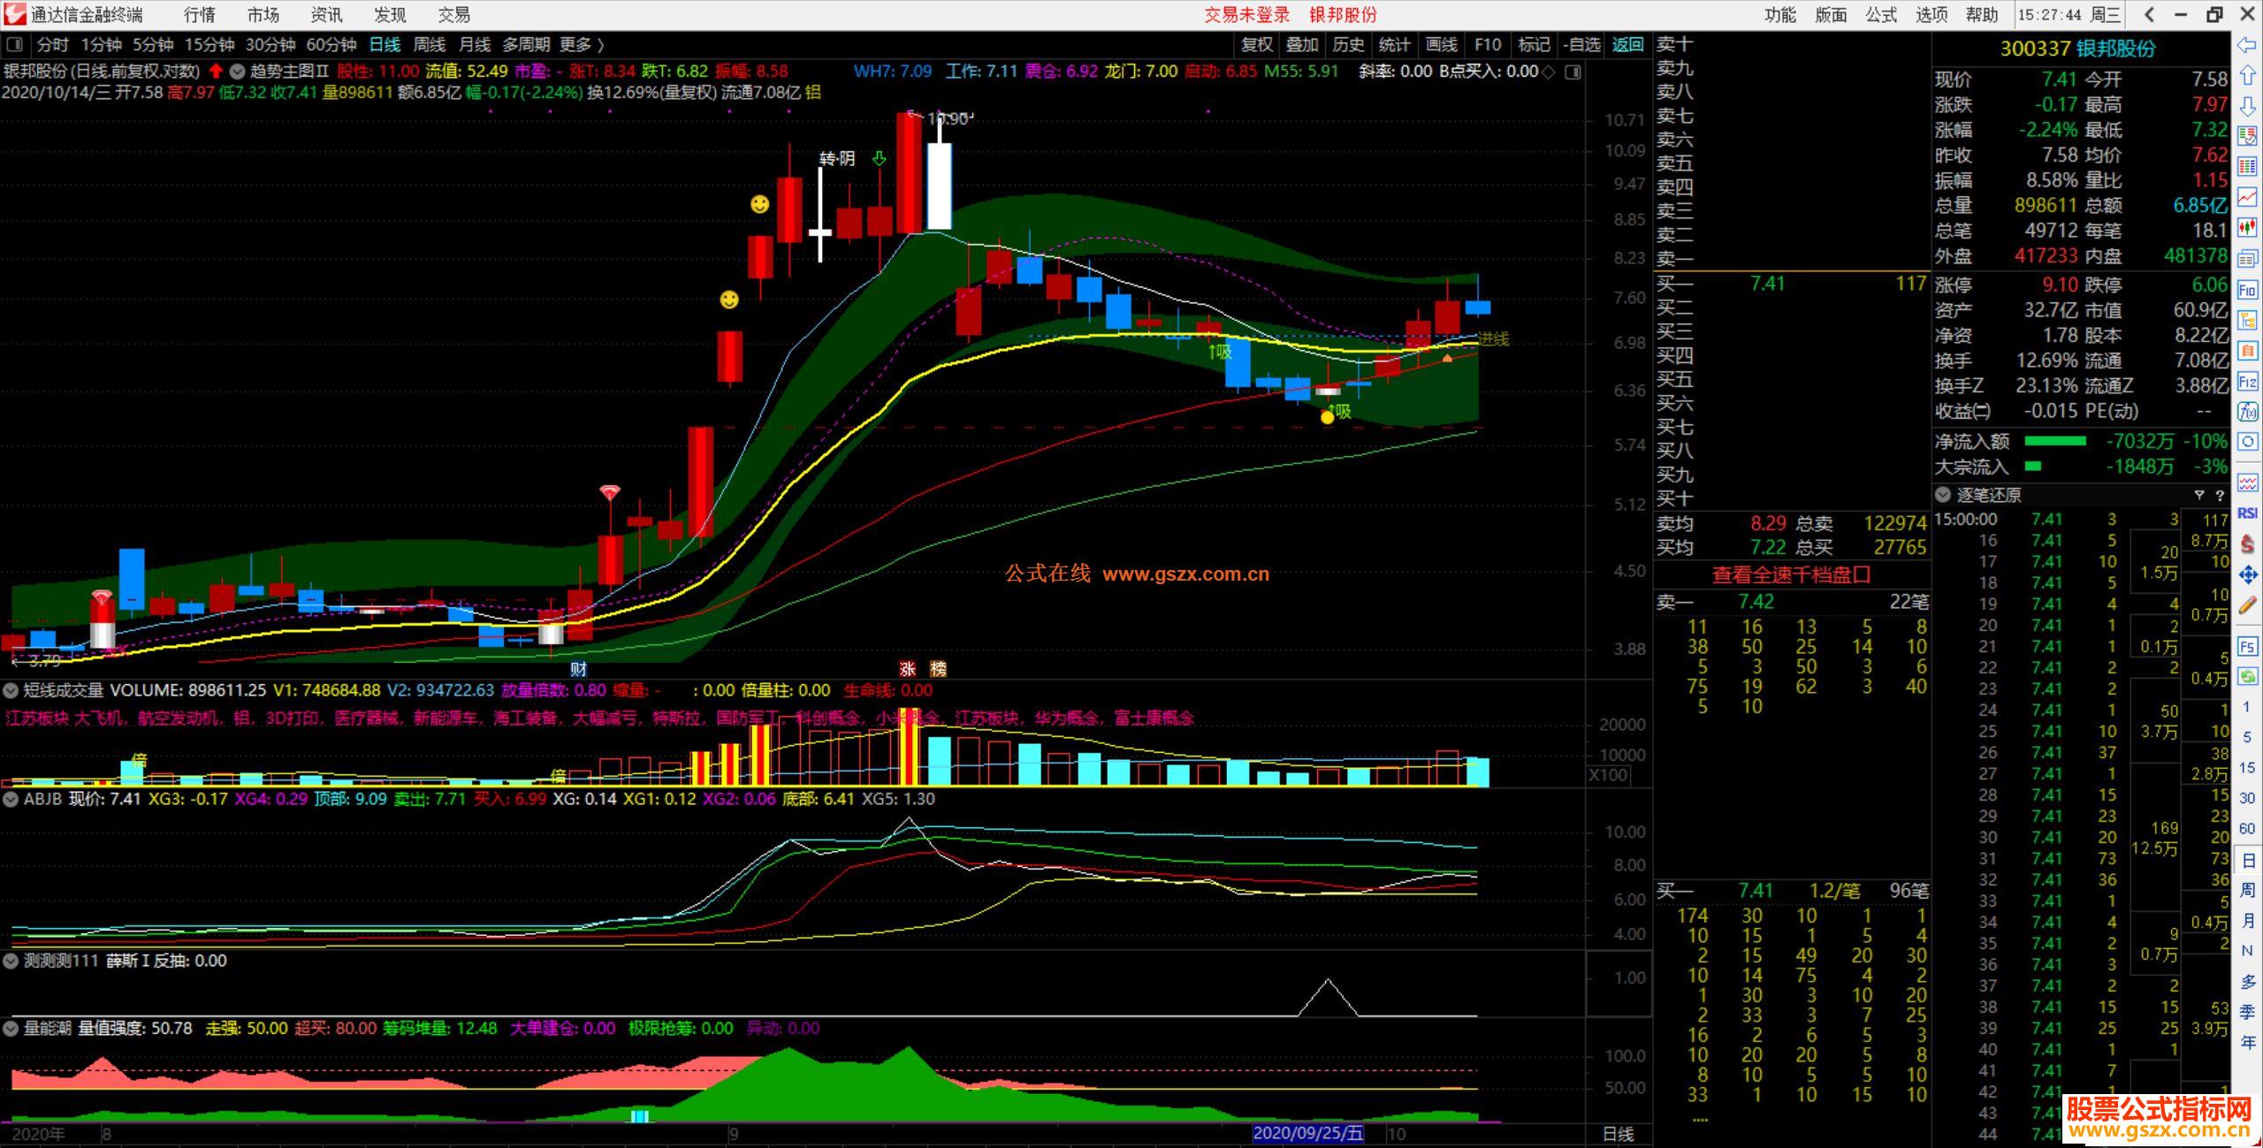Click the colored grid table sidebar icon

coord(2247,167)
